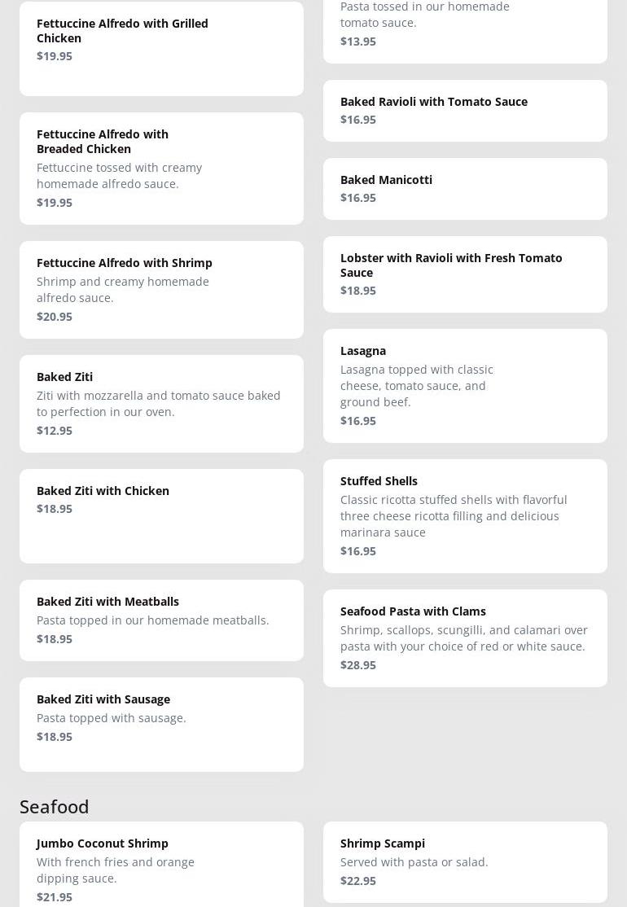Click the Seafood section heading

(x=55, y=806)
